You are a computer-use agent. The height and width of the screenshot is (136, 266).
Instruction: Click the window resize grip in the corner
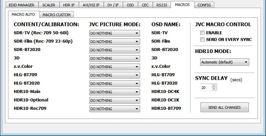pyautogui.click(x=261, y=131)
